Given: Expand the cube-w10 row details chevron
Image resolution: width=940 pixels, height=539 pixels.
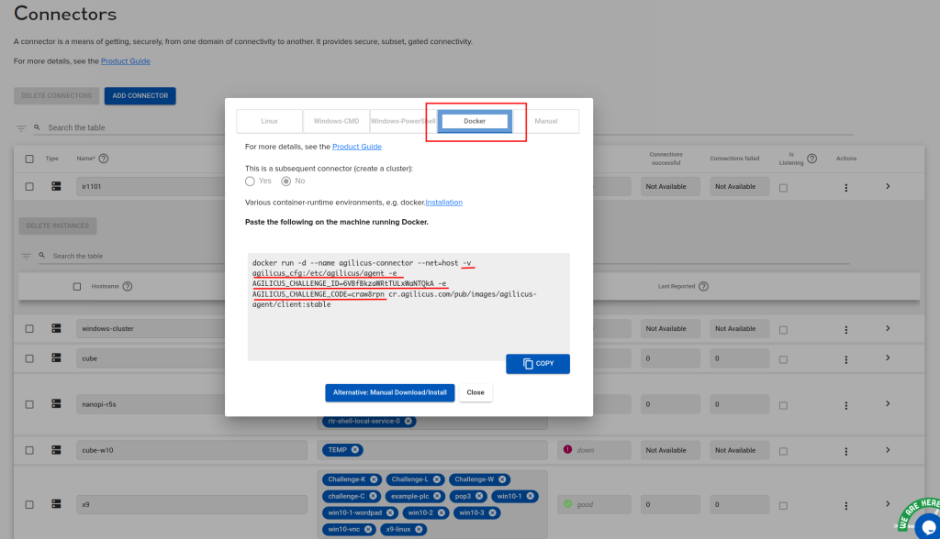Looking at the screenshot, I should (x=887, y=450).
